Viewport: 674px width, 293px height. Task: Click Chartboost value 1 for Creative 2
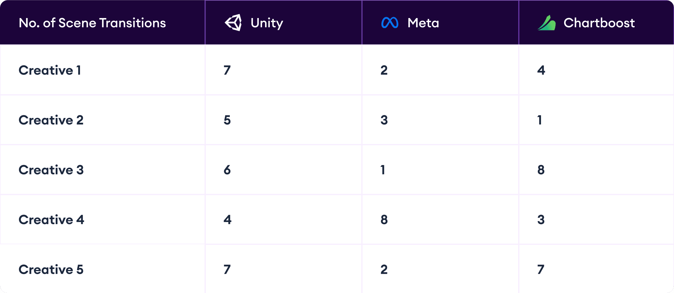(x=540, y=120)
